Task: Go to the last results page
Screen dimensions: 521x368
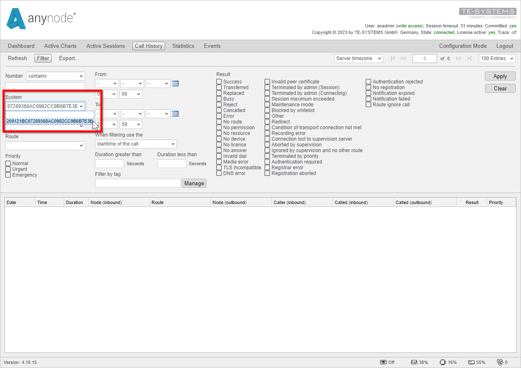Action: pyautogui.click(x=469, y=58)
